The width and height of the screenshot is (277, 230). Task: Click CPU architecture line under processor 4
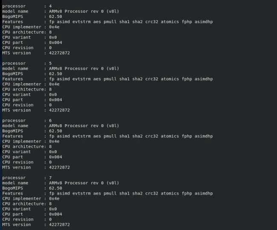27,32
